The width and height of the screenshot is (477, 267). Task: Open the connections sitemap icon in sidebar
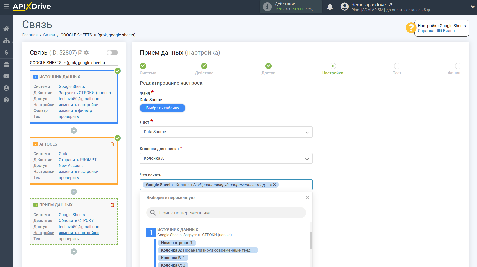6,40
